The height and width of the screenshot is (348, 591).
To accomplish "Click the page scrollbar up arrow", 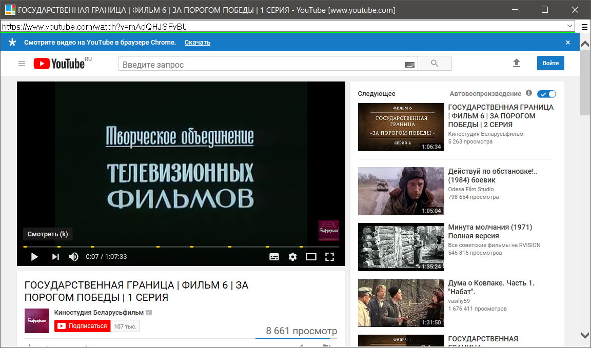I will 585,44.
